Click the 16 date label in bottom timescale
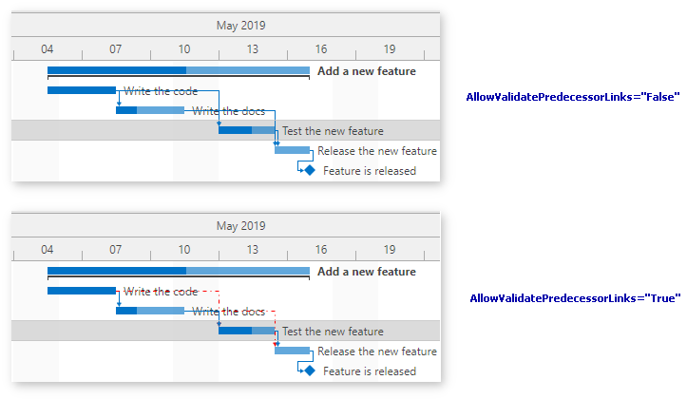The image size is (687, 399). tap(321, 250)
